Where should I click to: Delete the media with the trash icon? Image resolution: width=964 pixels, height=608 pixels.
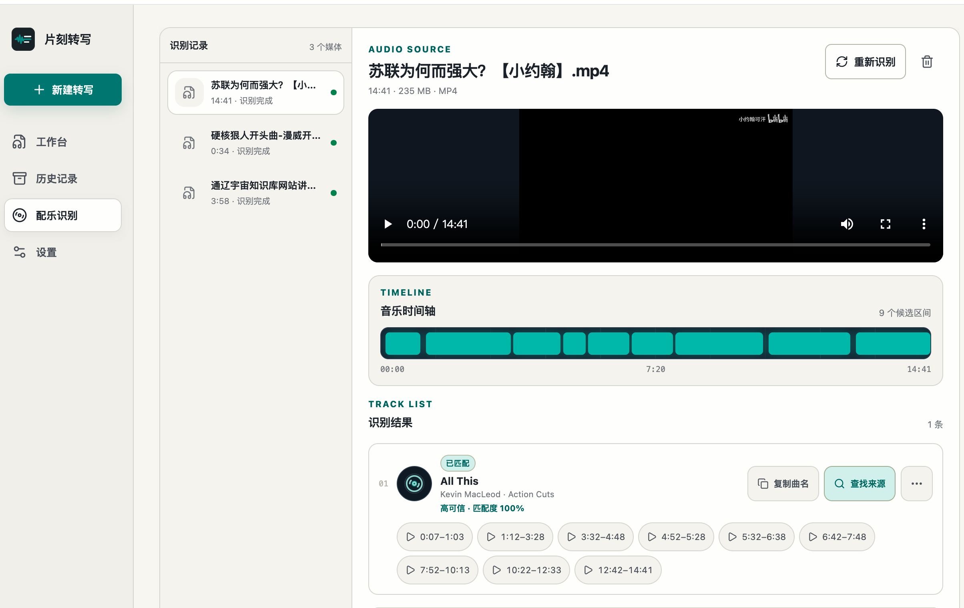927,62
